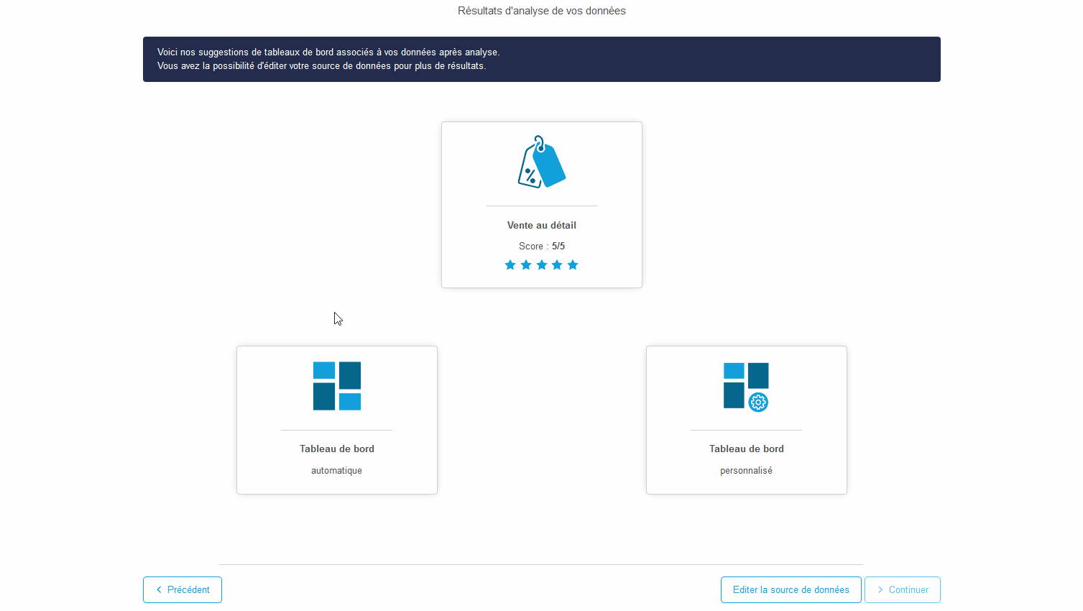Click the second star in the score rating

pyautogui.click(x=526, y=265)
